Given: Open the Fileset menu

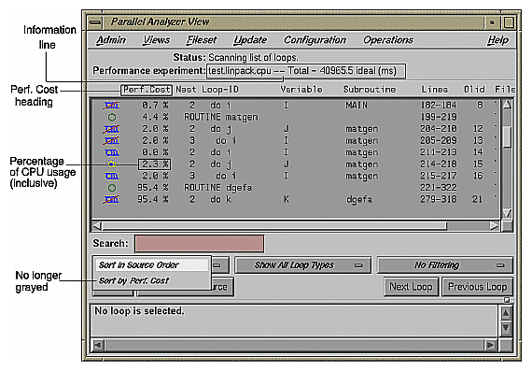Looking at the screenshot, I should [201, 40].
